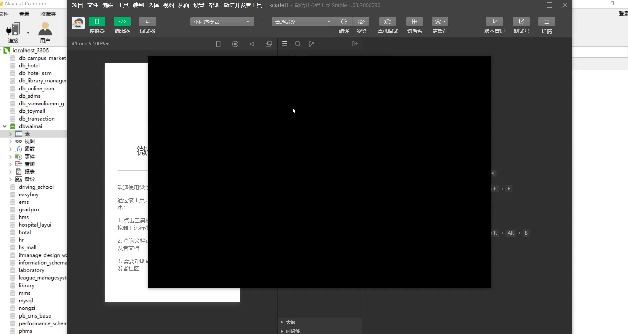Screen dimensions: 628x334
Task: Open the search icon in editor sidebar
Action: (298, 44)
